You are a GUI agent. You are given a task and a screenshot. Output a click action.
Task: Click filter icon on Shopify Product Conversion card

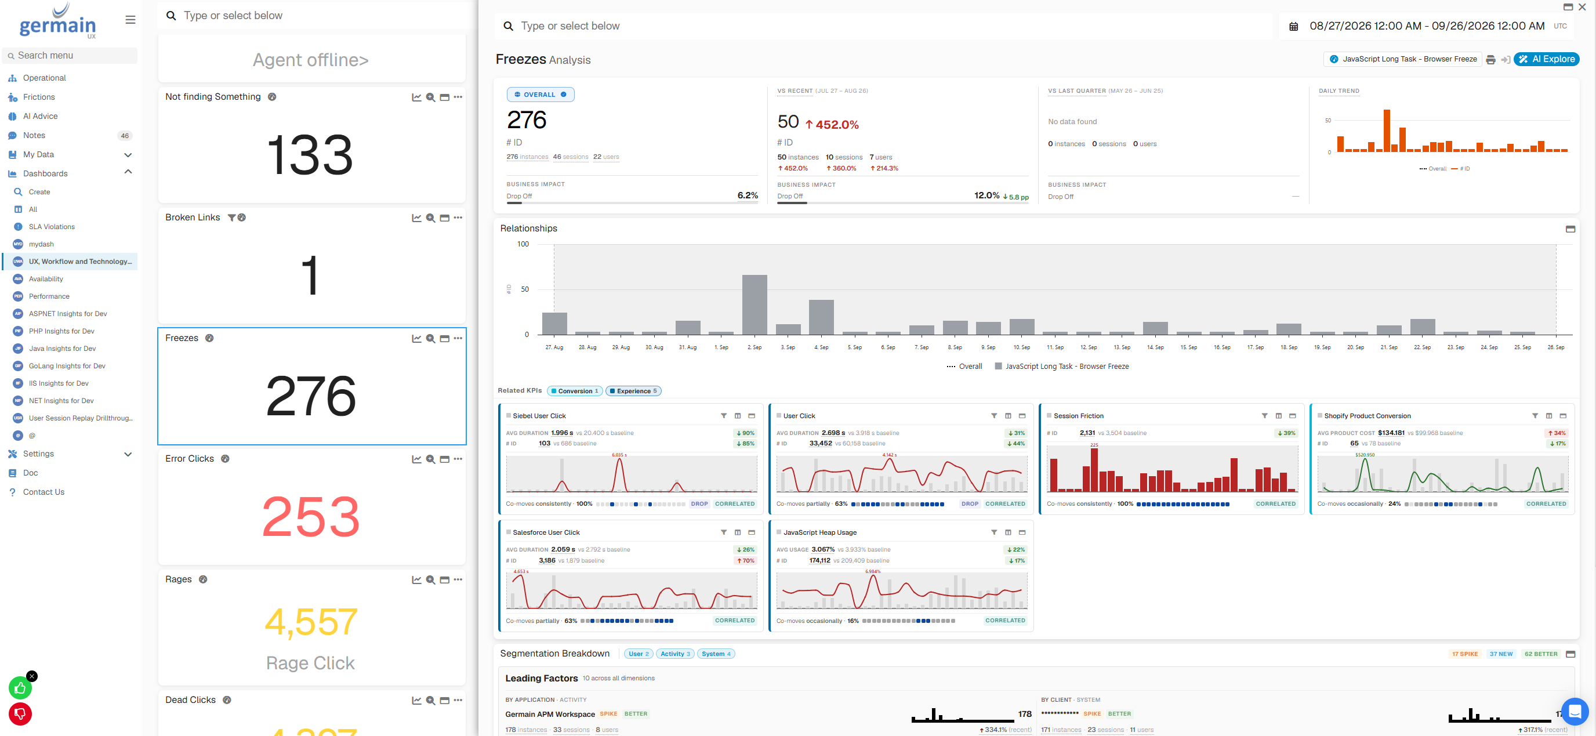pyautogui.click(x=1535, y=416)
